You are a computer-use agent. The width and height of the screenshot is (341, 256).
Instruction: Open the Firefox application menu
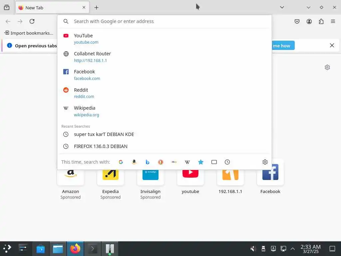tap(333, 21)
